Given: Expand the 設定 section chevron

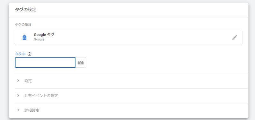Looking at the screenshot, I should 18,81.
